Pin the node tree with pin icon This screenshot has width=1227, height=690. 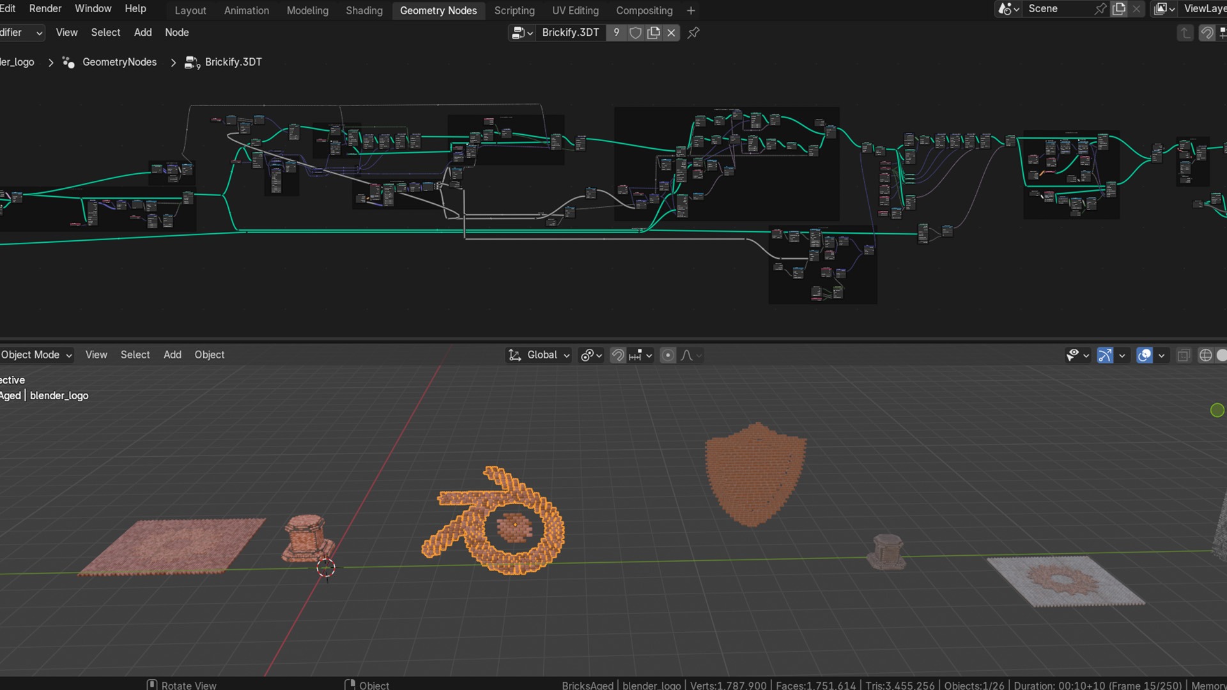[x=693, y=33]
